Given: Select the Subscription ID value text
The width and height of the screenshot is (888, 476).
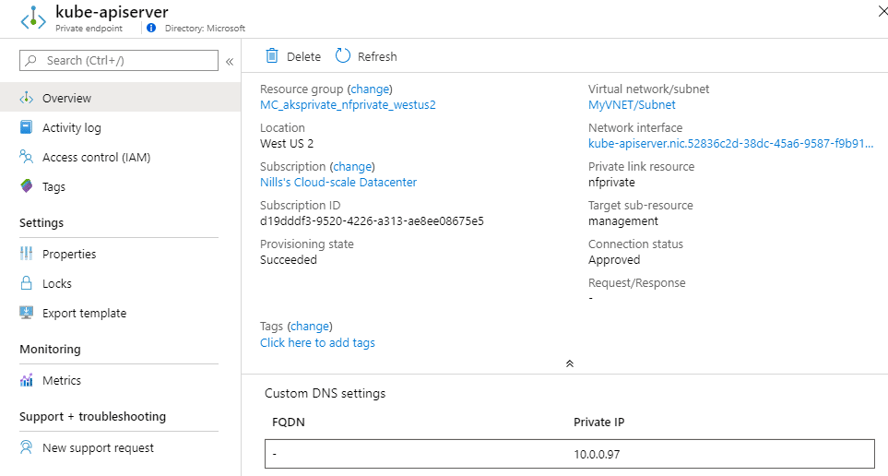Looking at the screenshot, I should [372, 221].
